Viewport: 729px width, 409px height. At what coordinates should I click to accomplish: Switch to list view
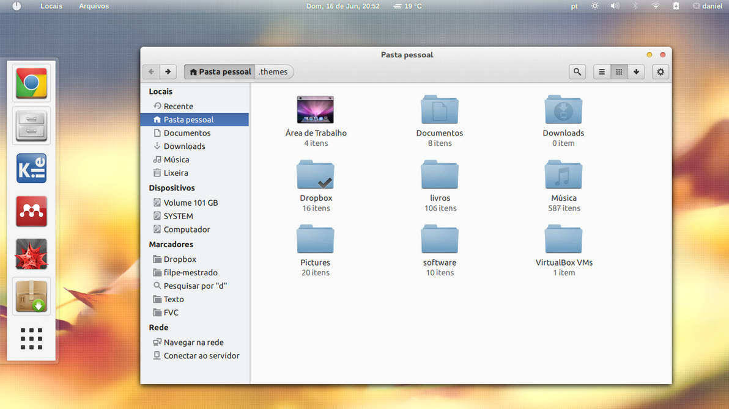coord(602,71)
